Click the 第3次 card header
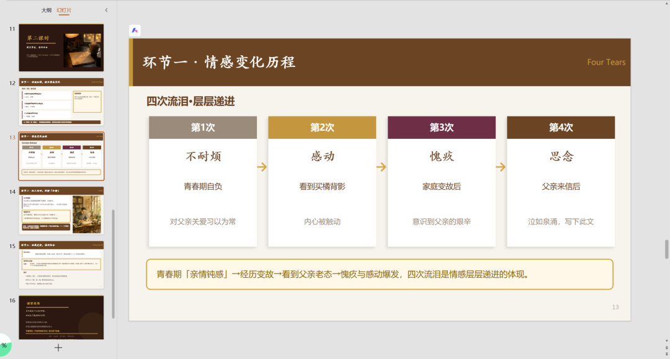 click(442, 127)
